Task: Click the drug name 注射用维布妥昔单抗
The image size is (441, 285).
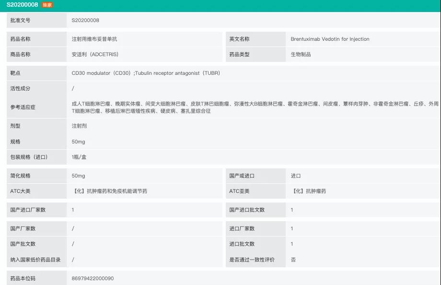Action: pyautogui.click(x=94, y=39)
